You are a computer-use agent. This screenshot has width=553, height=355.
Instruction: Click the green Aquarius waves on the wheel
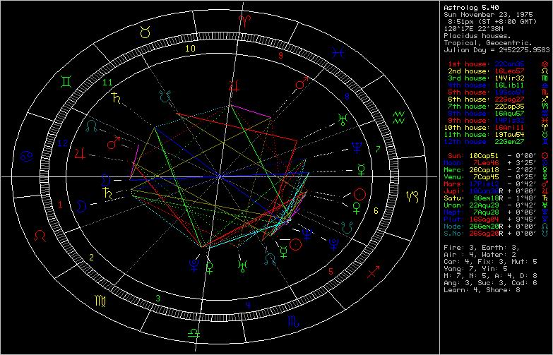[x=400, y=114]
